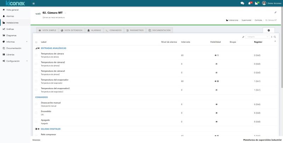Check the Temperatura de cámara3 row checkbox
The width and height of the screenshot is (283, 143).
click(36, 72)
